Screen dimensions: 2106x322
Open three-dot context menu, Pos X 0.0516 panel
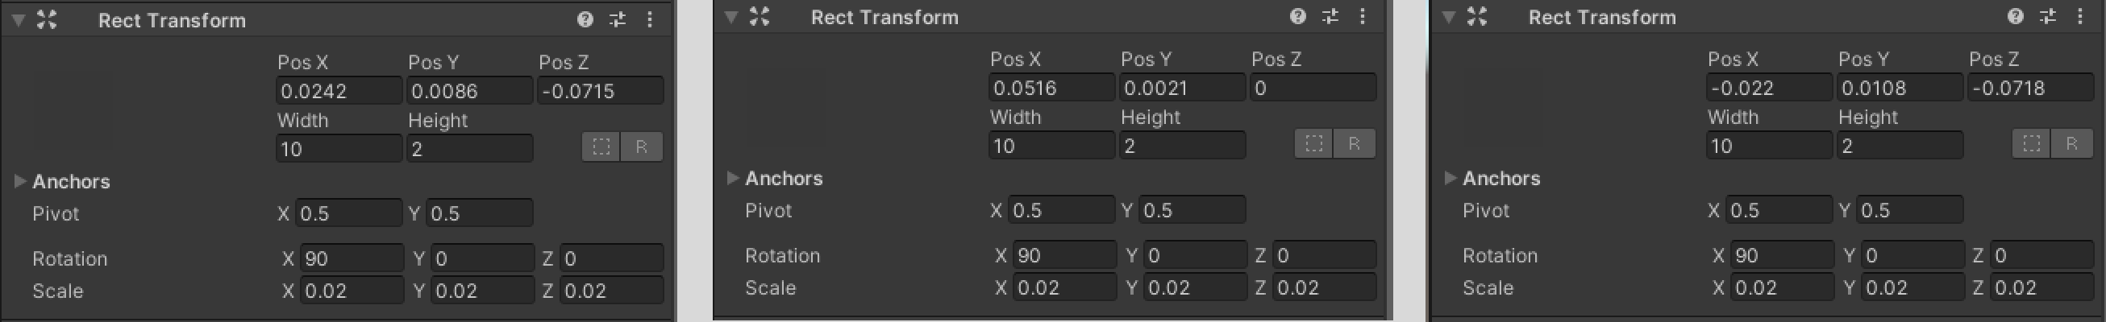pos(1362,16)
